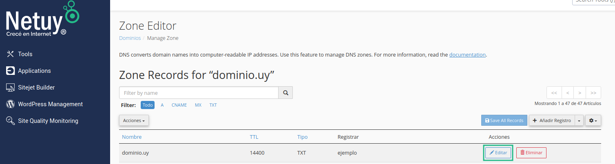Filter records by MX type
The height and width of the screenshot is (164, 615).
[198, 105]
